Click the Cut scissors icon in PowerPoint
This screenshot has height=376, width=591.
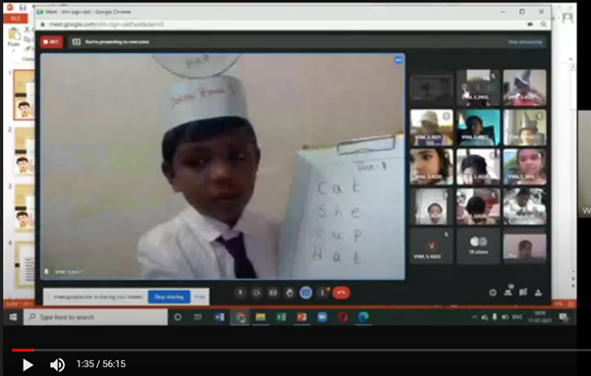[x=27, y=29]
